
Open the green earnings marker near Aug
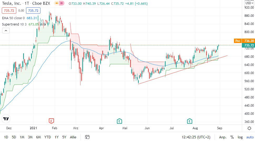coord(190,121)
